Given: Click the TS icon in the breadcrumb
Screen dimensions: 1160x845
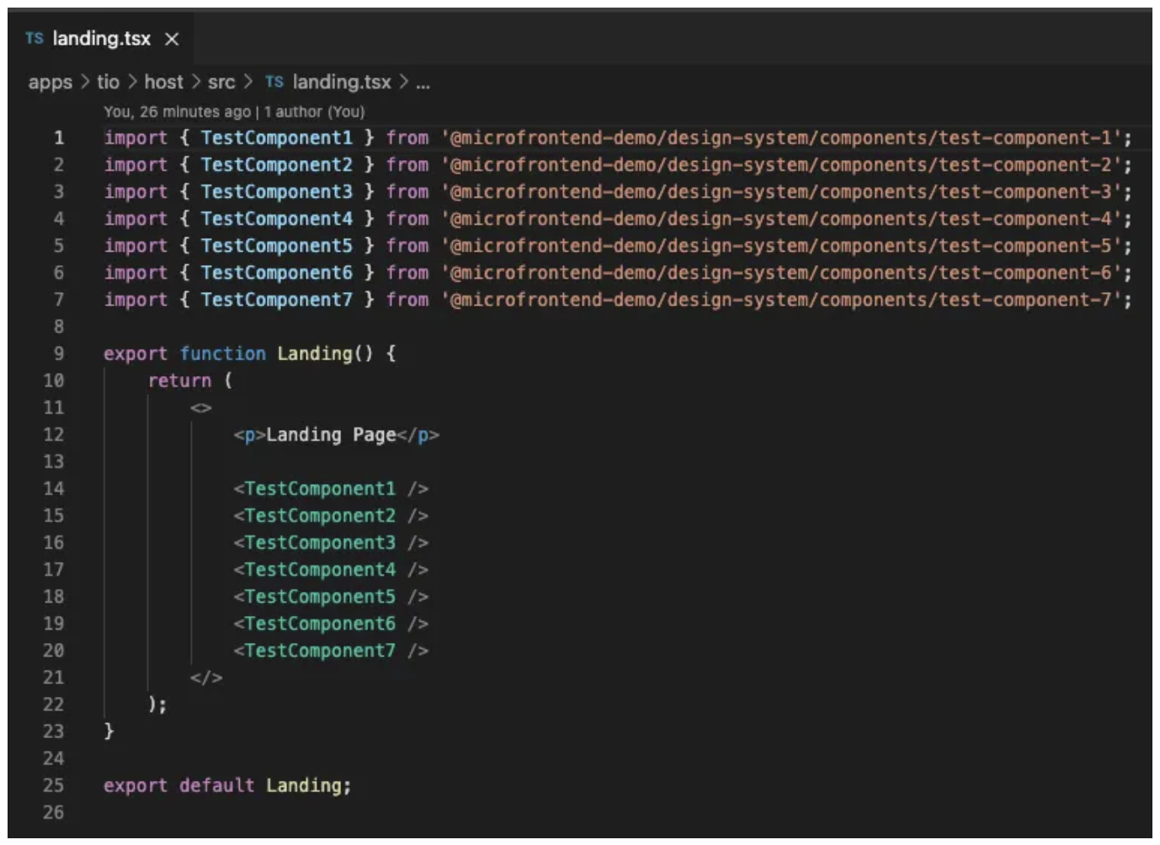Looking at the screenshot, I should 274,82.
